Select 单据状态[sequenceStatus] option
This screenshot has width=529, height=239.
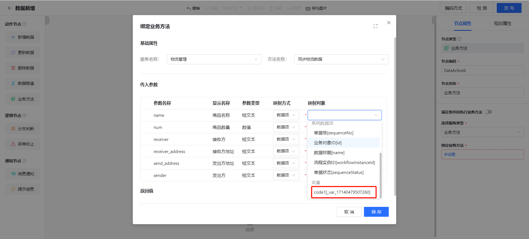pyautogui.click(x=344, y=173)
